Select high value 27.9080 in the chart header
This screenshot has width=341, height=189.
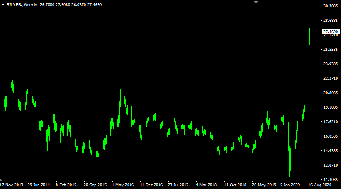coord(63,4)
